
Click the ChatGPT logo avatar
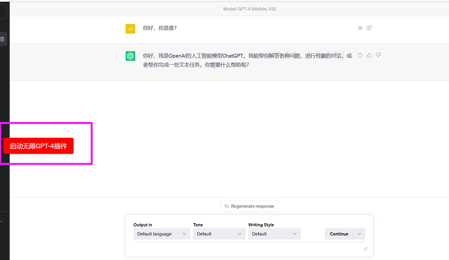(x=130, y=56)
